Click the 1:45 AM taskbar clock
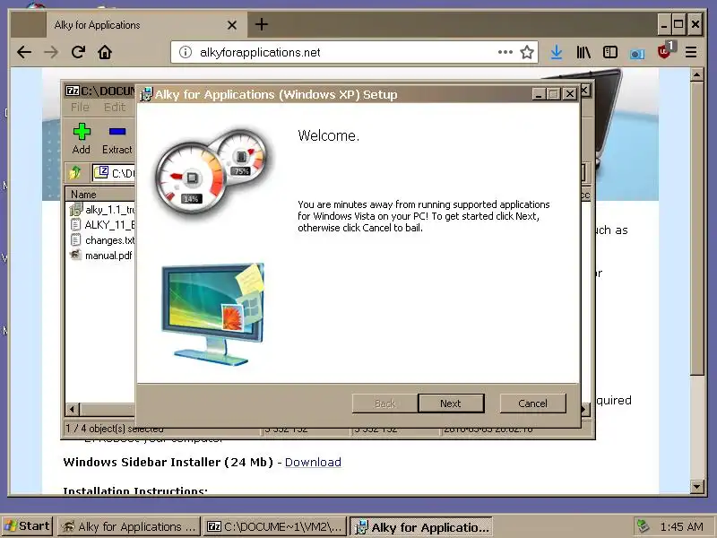 click(682, 526)
